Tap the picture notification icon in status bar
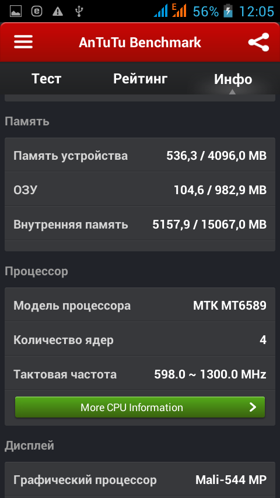Viewport: 280px width, 498px height. [16, 12]
